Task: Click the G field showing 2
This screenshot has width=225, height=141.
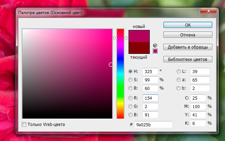Action: tap(150, 106)
